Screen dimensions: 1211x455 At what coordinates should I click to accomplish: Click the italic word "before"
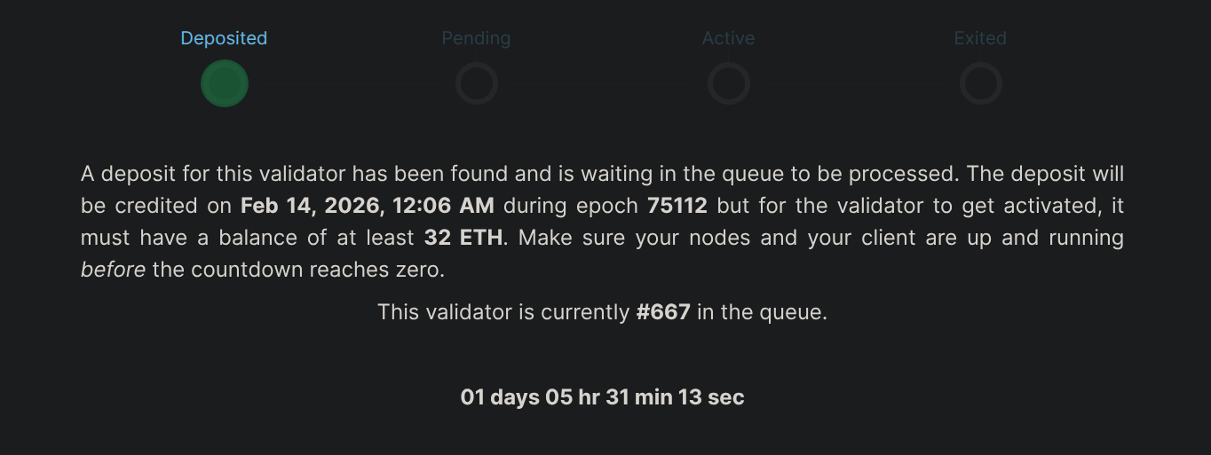coord(113,270)
